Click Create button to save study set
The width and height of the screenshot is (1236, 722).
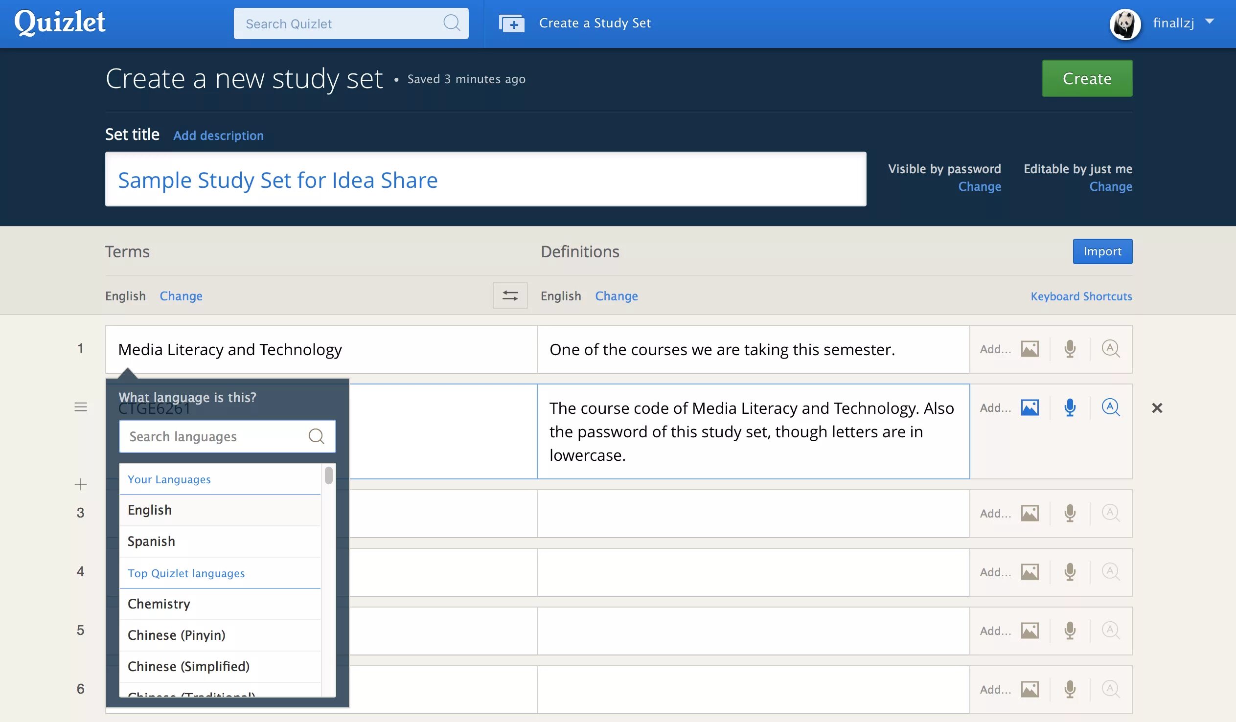pyautogui.click(x=1087, y=78)
